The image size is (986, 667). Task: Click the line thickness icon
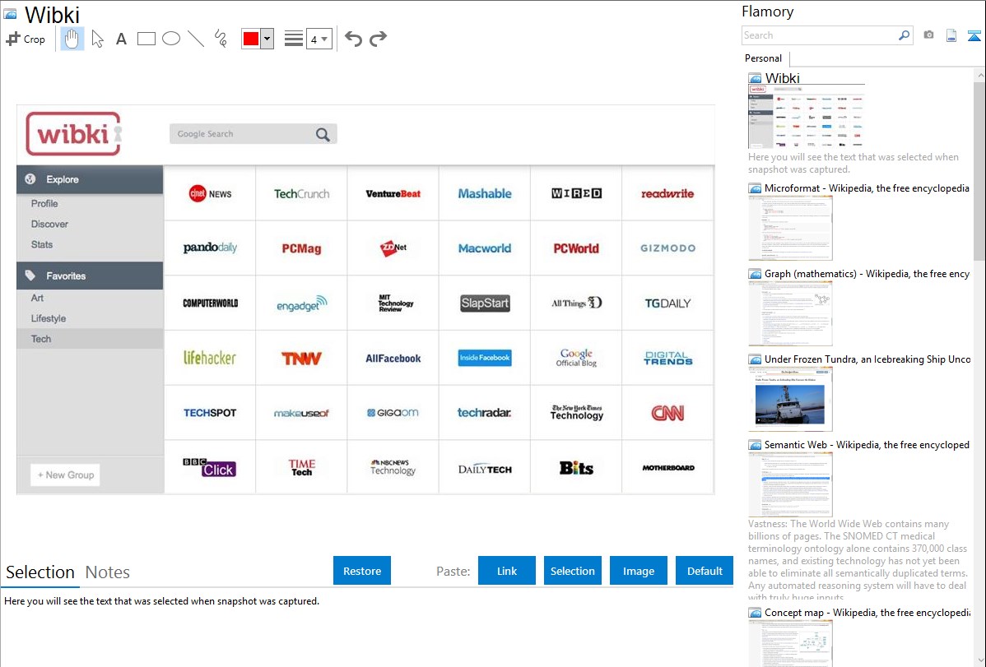(293, 39)
